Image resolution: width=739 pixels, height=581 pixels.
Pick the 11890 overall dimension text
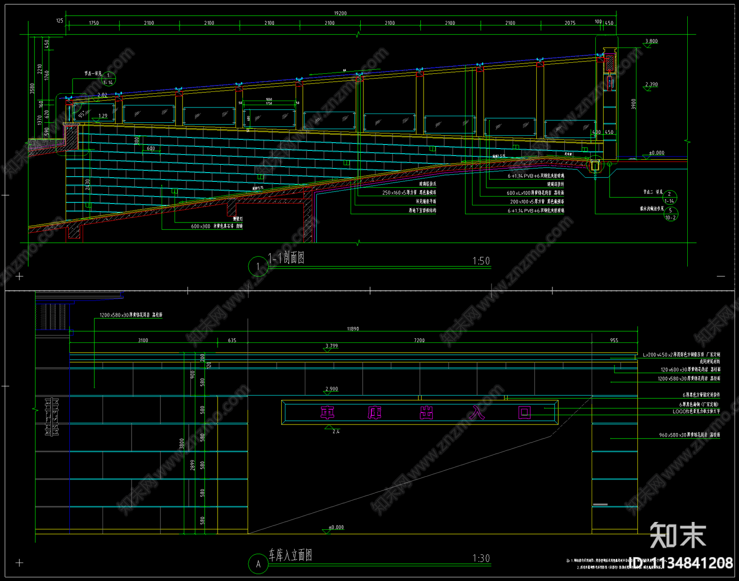point(353,329)
